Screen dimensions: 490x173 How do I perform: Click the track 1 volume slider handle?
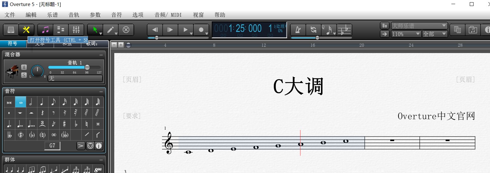pos(87,67)
